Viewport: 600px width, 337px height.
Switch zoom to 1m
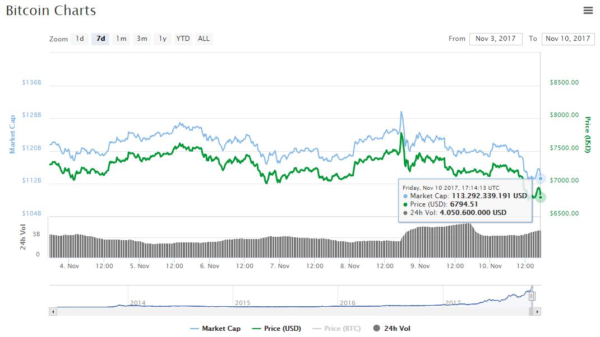[x=121, y=39]
